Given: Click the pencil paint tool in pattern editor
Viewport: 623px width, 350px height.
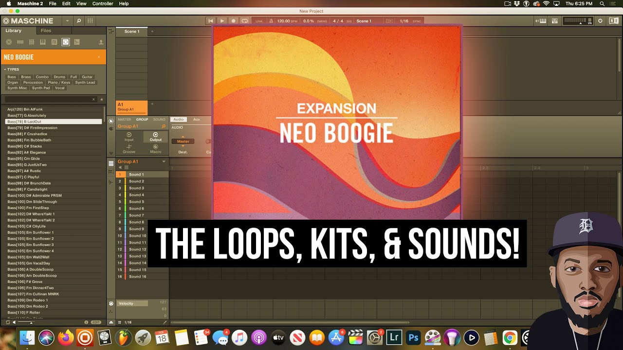Looking at the screenshot, I should [x=165, y=322].
